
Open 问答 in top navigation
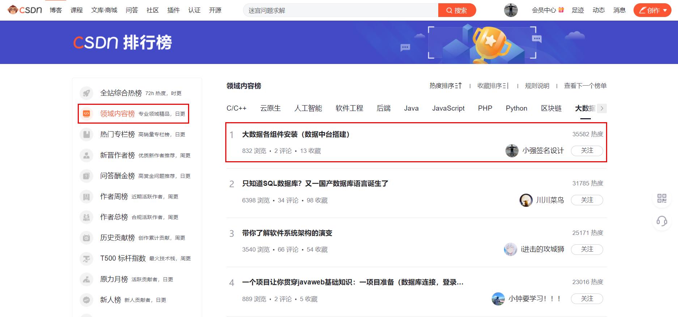coord(132,10)
